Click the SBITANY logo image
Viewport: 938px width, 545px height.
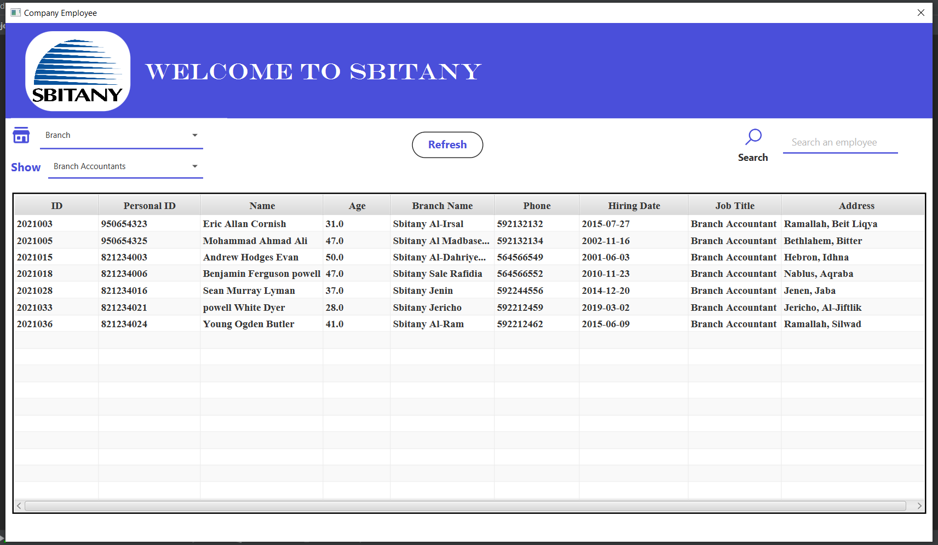coord(78,71)
